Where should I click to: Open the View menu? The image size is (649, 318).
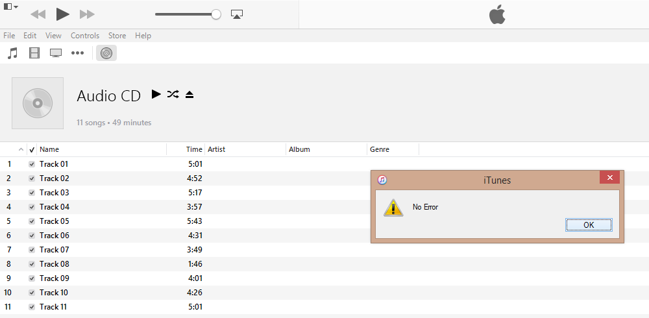click(53, 36)
